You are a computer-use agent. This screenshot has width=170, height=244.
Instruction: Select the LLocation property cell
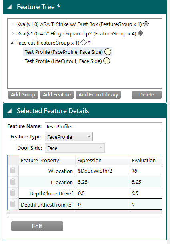47,182
